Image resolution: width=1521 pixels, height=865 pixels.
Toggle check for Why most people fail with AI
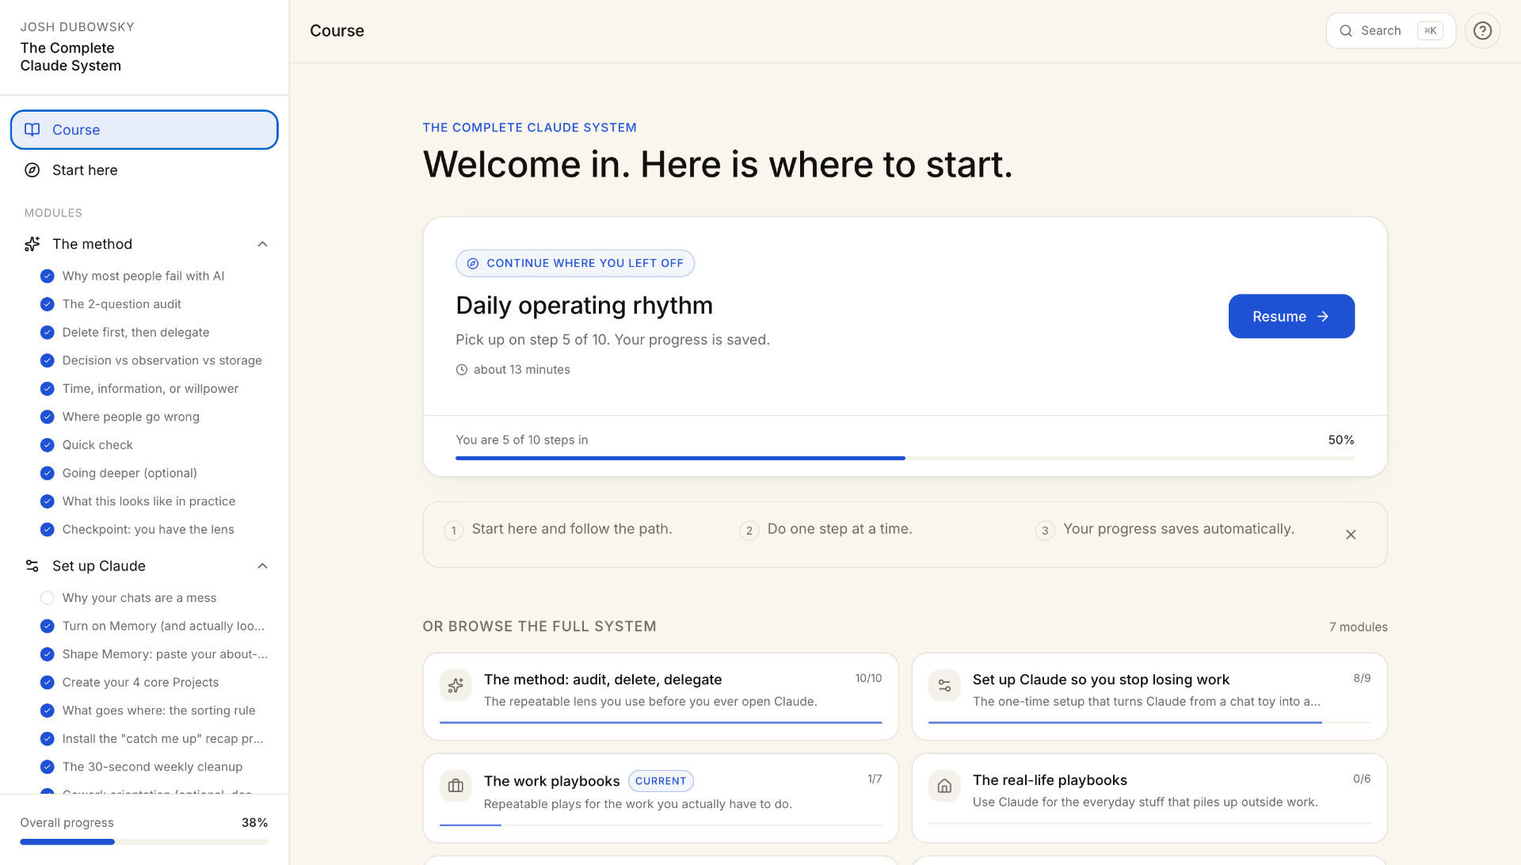(x=48, y=276)
